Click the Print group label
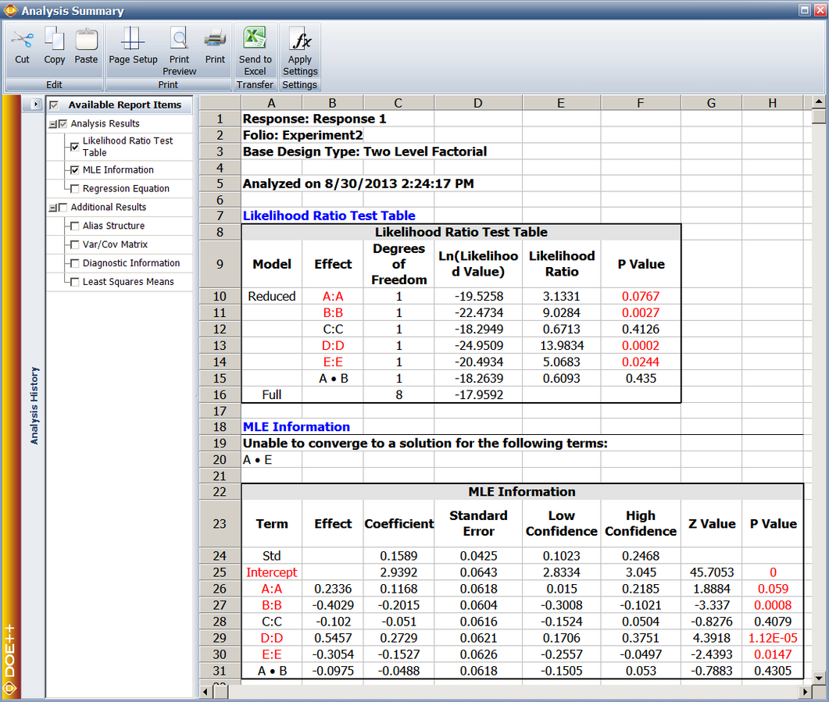 point(168,84)
